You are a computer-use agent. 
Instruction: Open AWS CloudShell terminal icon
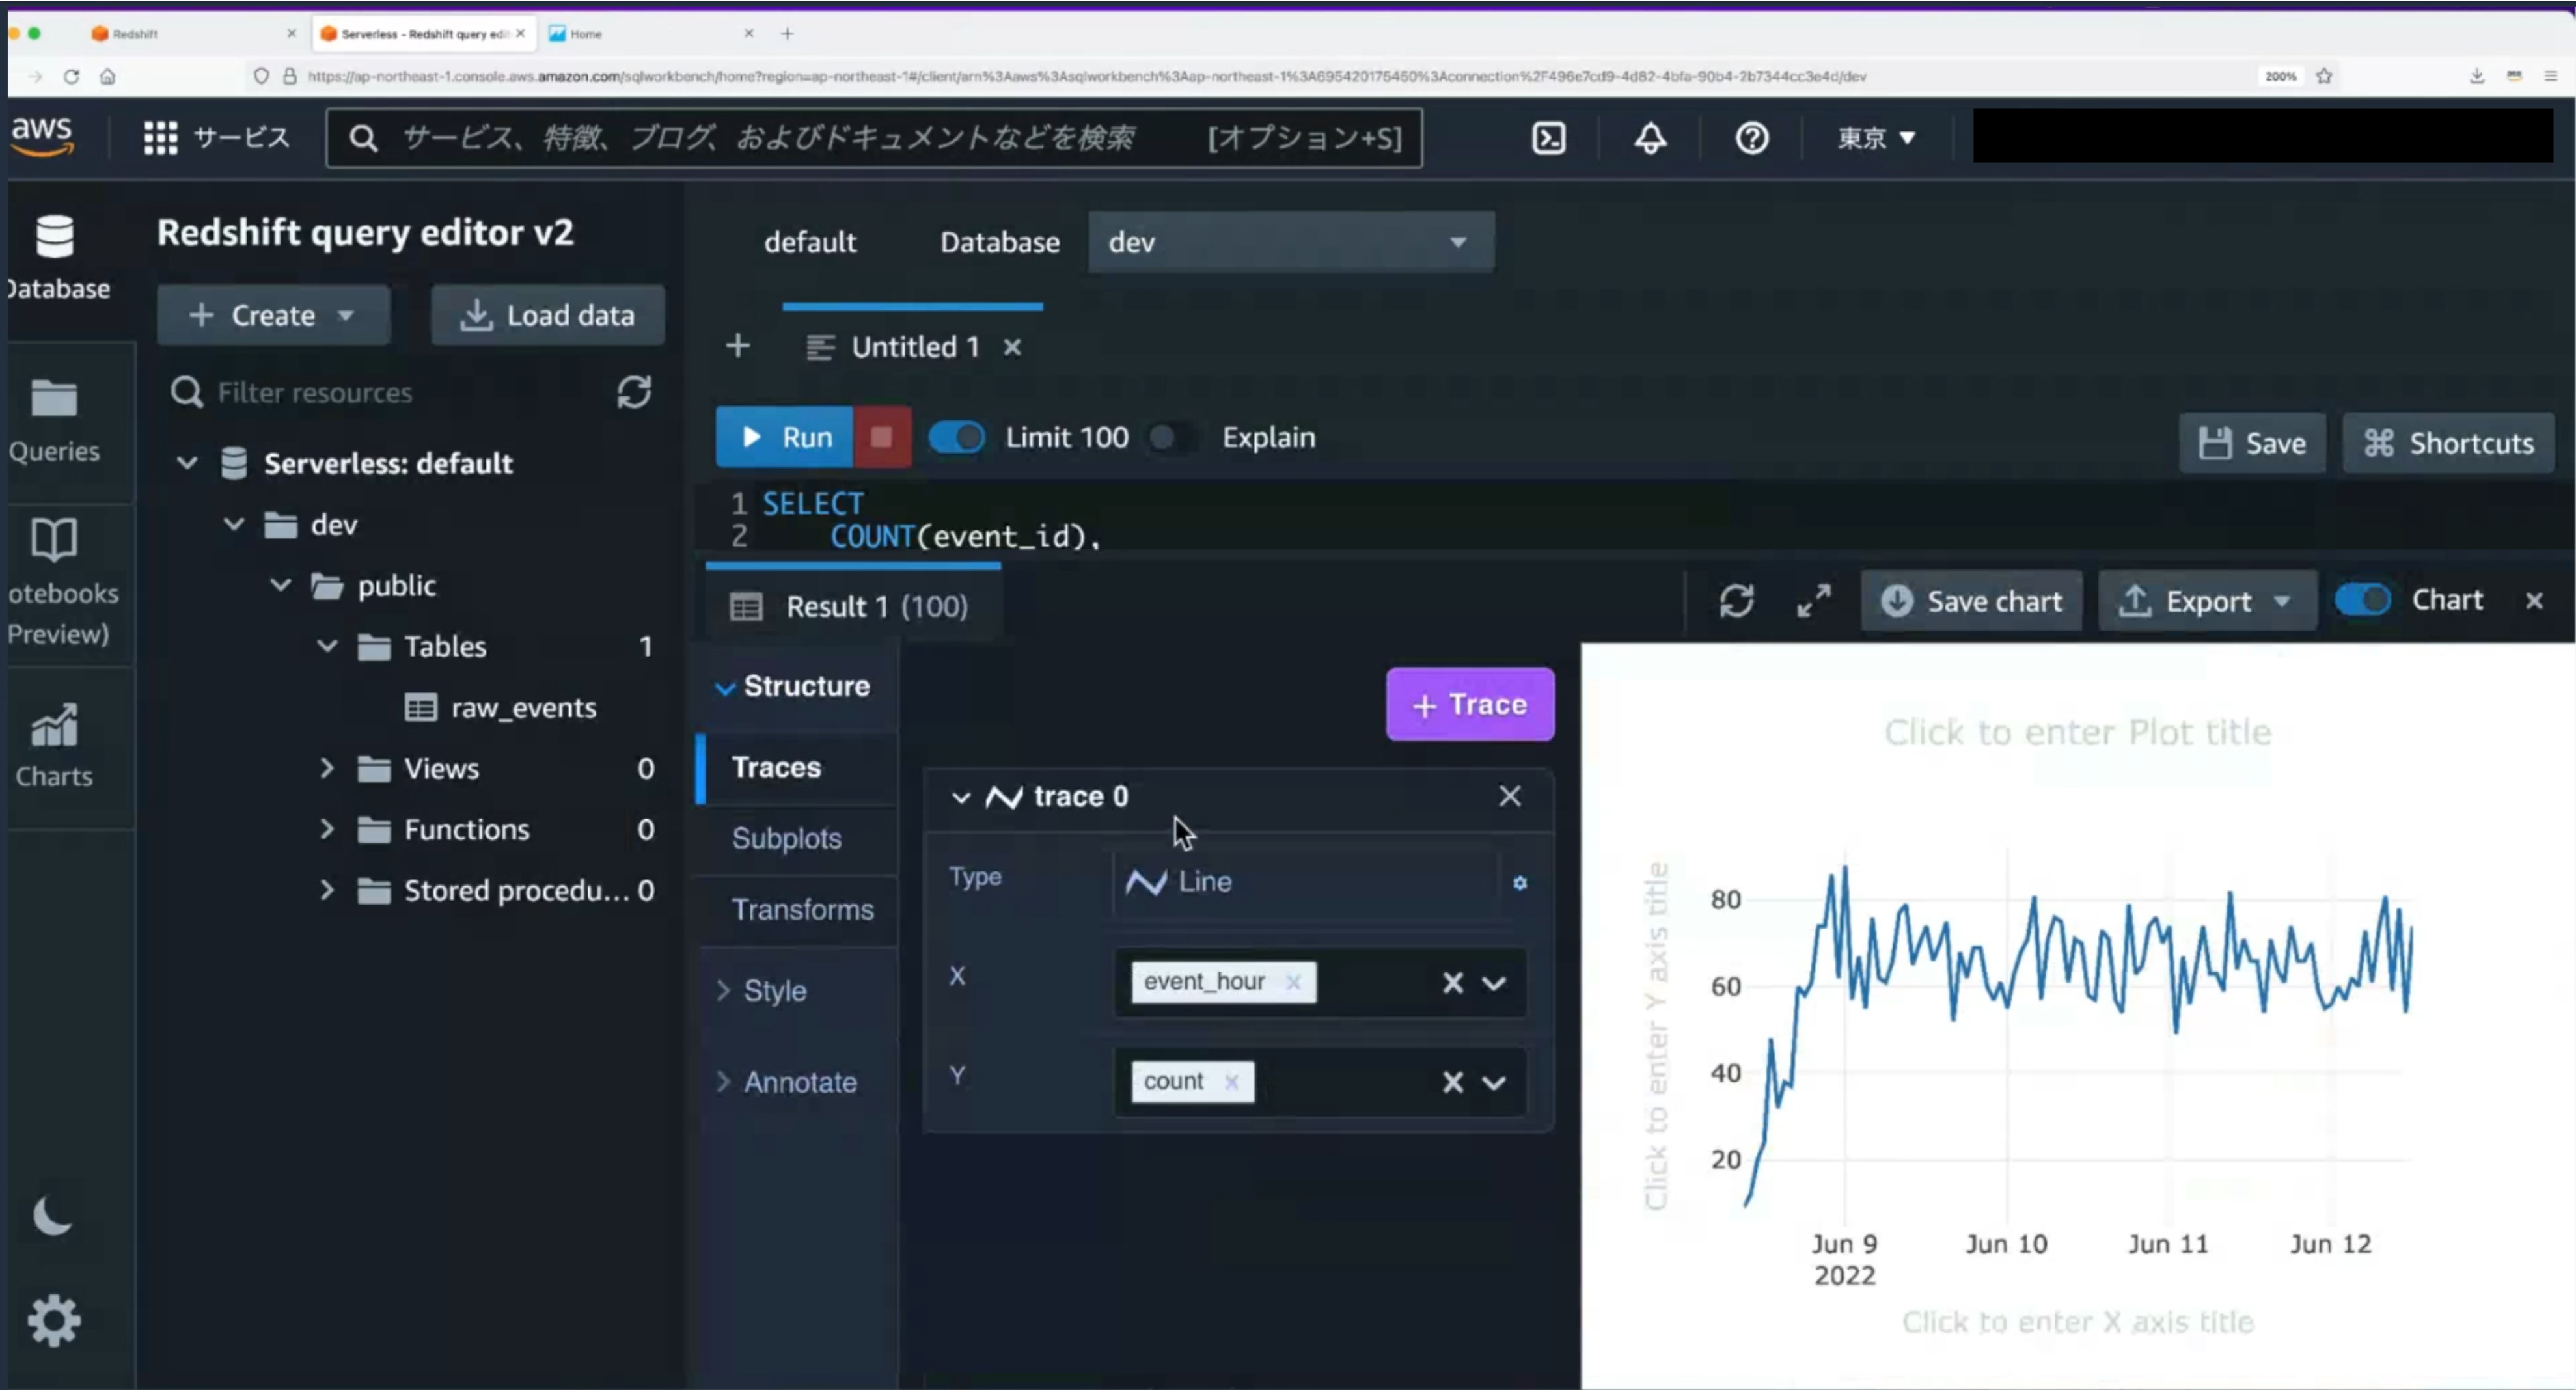click(x=1548, y=137)
